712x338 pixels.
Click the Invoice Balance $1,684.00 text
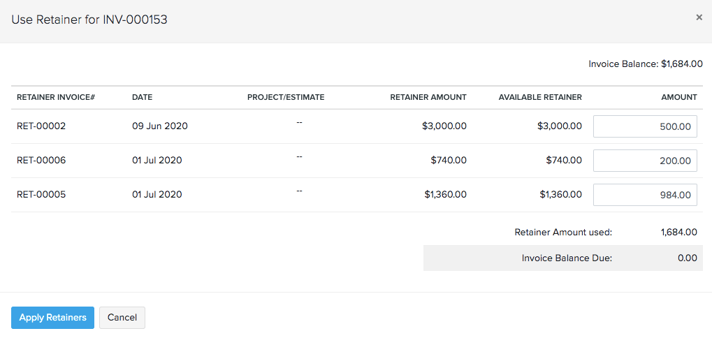(645, 64)
